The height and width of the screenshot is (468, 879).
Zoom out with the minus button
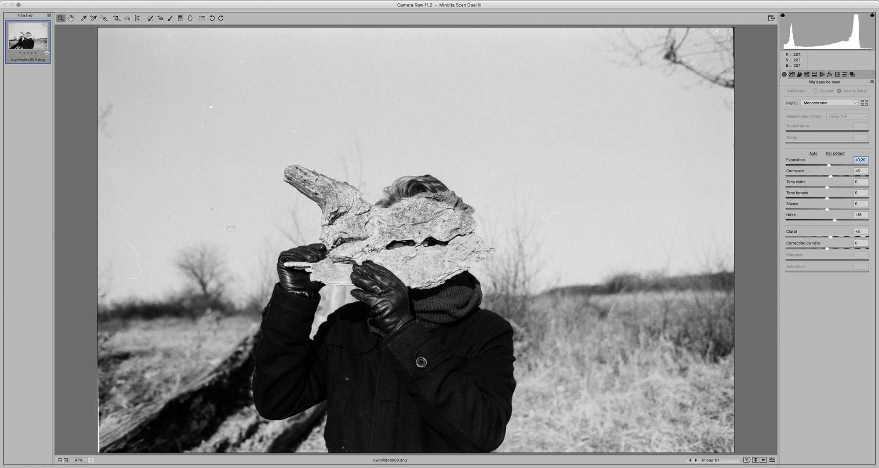coord(60,460)
